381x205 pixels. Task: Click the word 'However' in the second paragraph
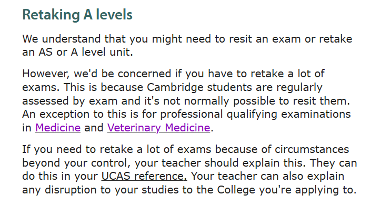[x=46, y=74]
